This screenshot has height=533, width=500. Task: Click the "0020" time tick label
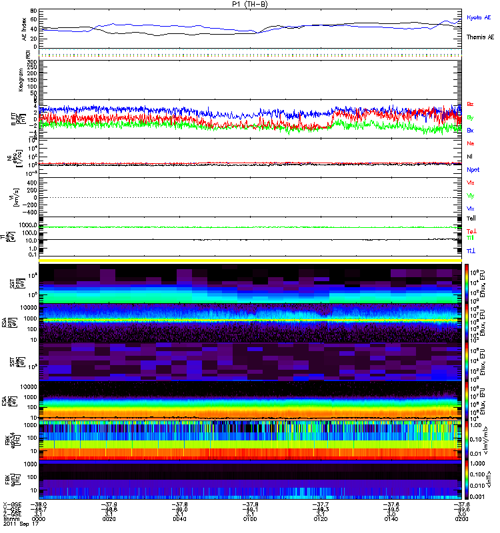109,519
